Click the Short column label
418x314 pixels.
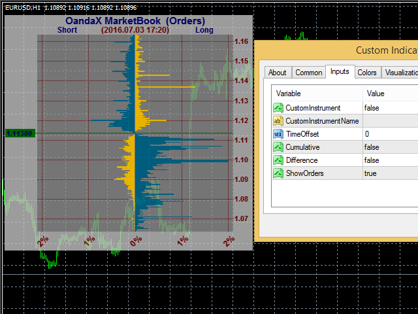coord(67,30)
